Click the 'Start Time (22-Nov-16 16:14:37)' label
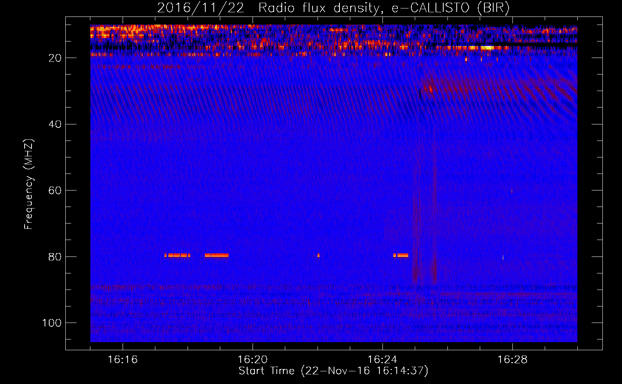622x384 pixels. [x=333, y=371]
